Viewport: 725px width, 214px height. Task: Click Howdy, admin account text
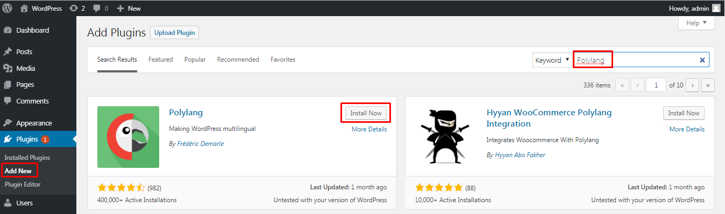pyautogui.click(x=689, y=8)
